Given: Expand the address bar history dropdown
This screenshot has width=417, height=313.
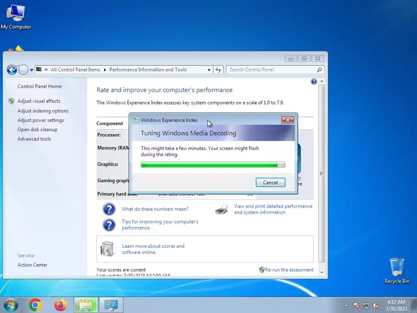Looking at the screenshot, I should click(x=209, y=70).
